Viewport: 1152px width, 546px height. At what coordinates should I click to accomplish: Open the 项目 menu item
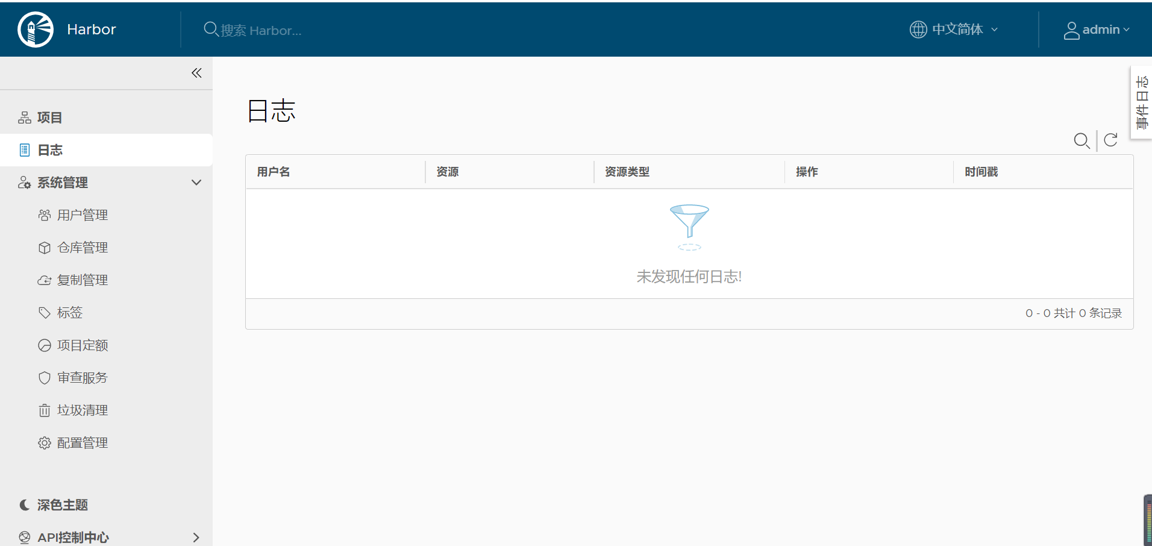click(50, 118)
